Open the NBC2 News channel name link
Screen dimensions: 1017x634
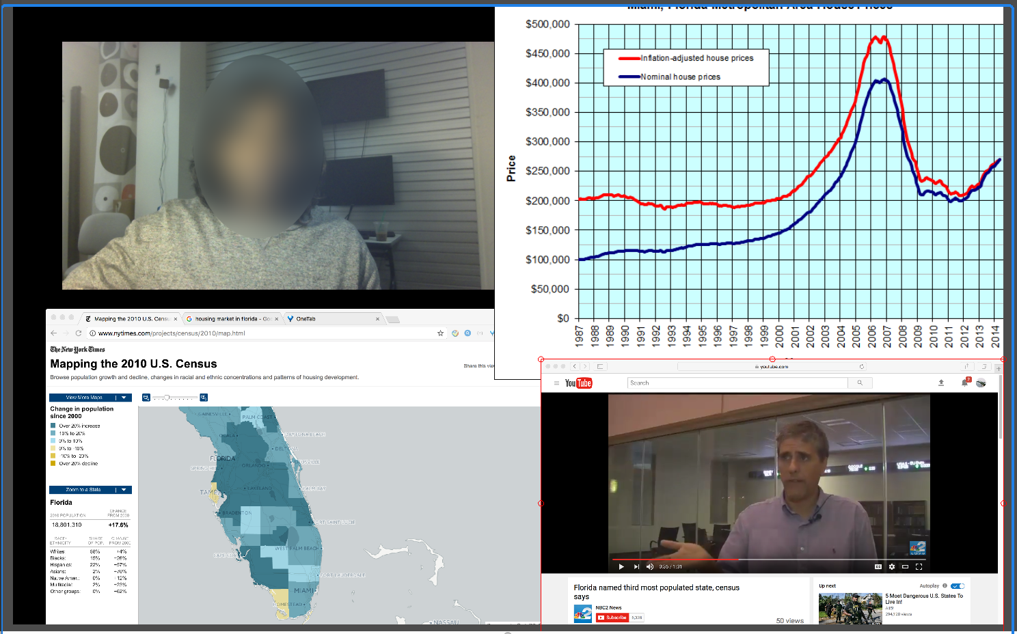coord(608,607)
